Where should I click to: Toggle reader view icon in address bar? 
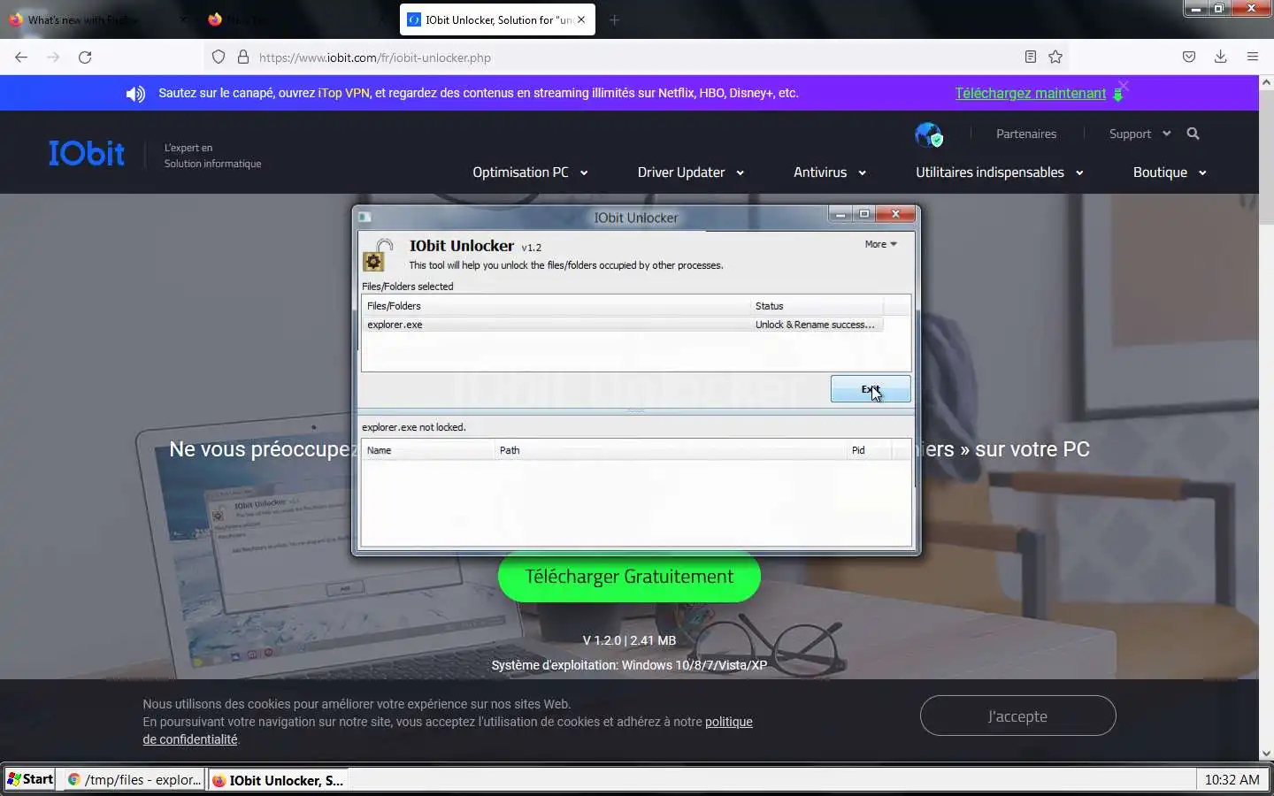click(1031, 57)
